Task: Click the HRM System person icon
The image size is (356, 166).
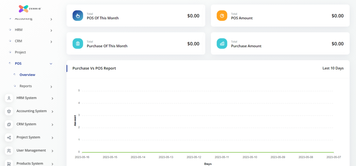Action: pyautogui.click(x=9, y=98)
